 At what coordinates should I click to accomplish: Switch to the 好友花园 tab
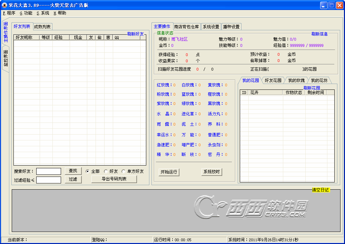click(273, 81)
